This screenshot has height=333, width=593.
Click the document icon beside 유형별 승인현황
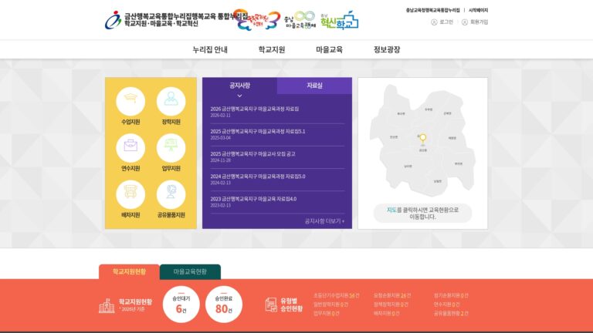pyautogui.click(x=271, y=304)
